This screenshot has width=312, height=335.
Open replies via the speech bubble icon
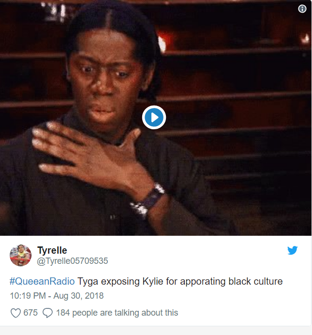pos(47,313)
